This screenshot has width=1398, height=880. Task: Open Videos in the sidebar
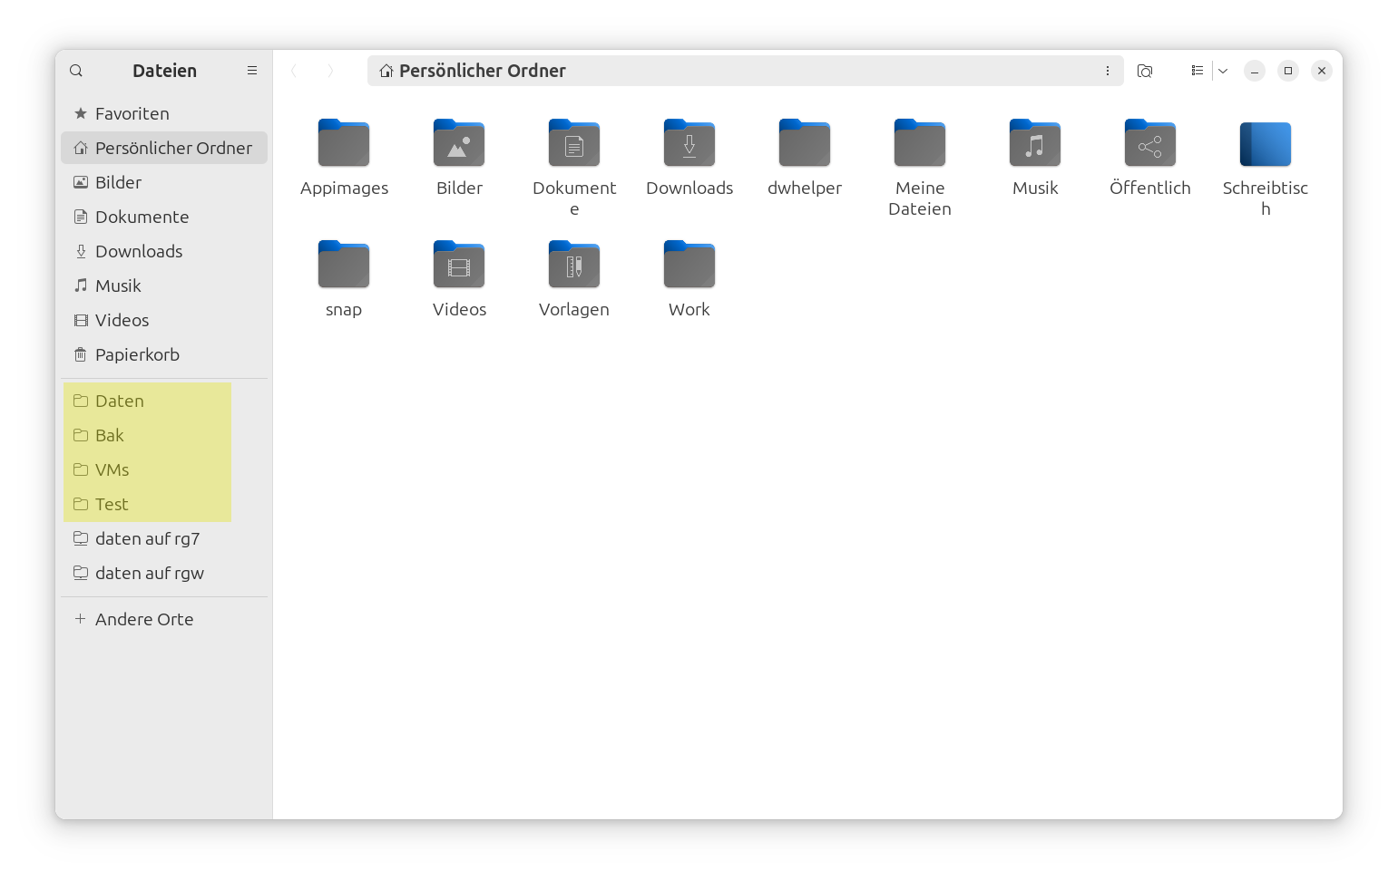click(x=164, y=320)
